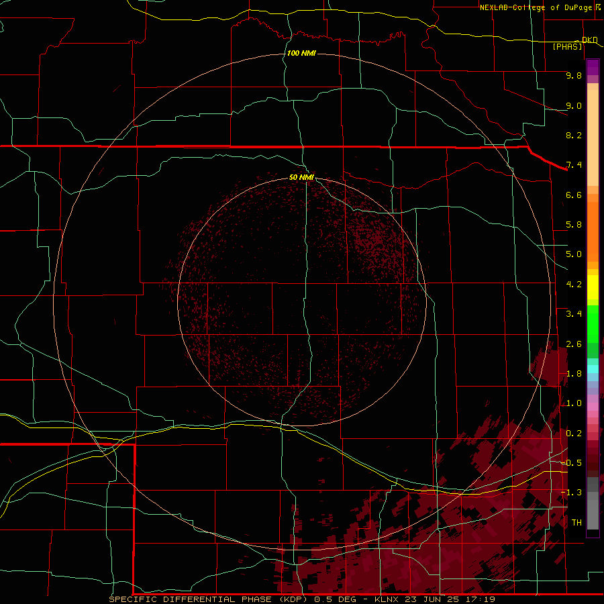604x604 pixels.
Task: Select the orange segment of color bar
Action: [593, 232]
